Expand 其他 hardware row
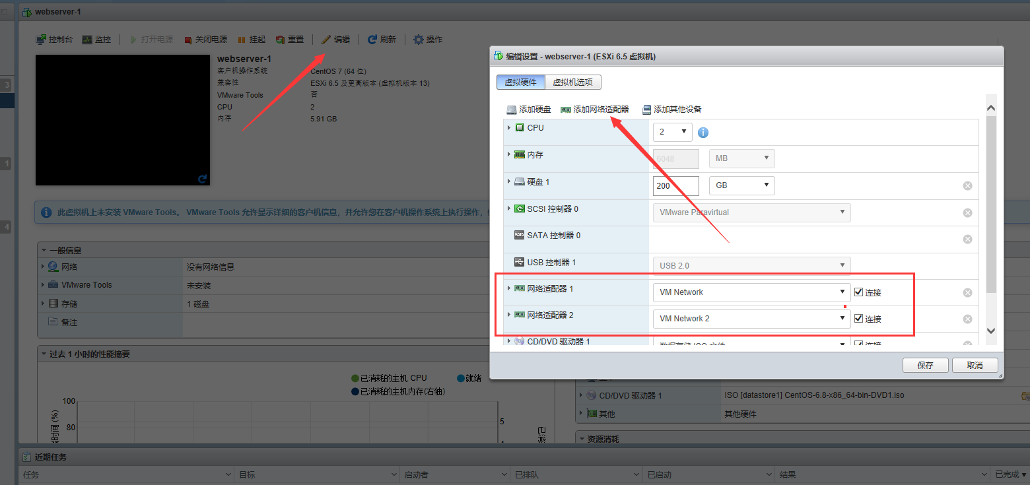The image size is (1030, 485). pyautogui.click(x=582, y=414)
